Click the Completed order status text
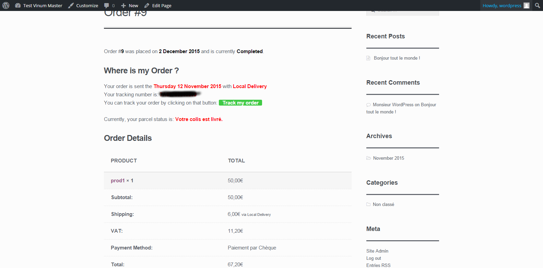The height and width of the screenshot is (268, 543). [x=250, y=51]
